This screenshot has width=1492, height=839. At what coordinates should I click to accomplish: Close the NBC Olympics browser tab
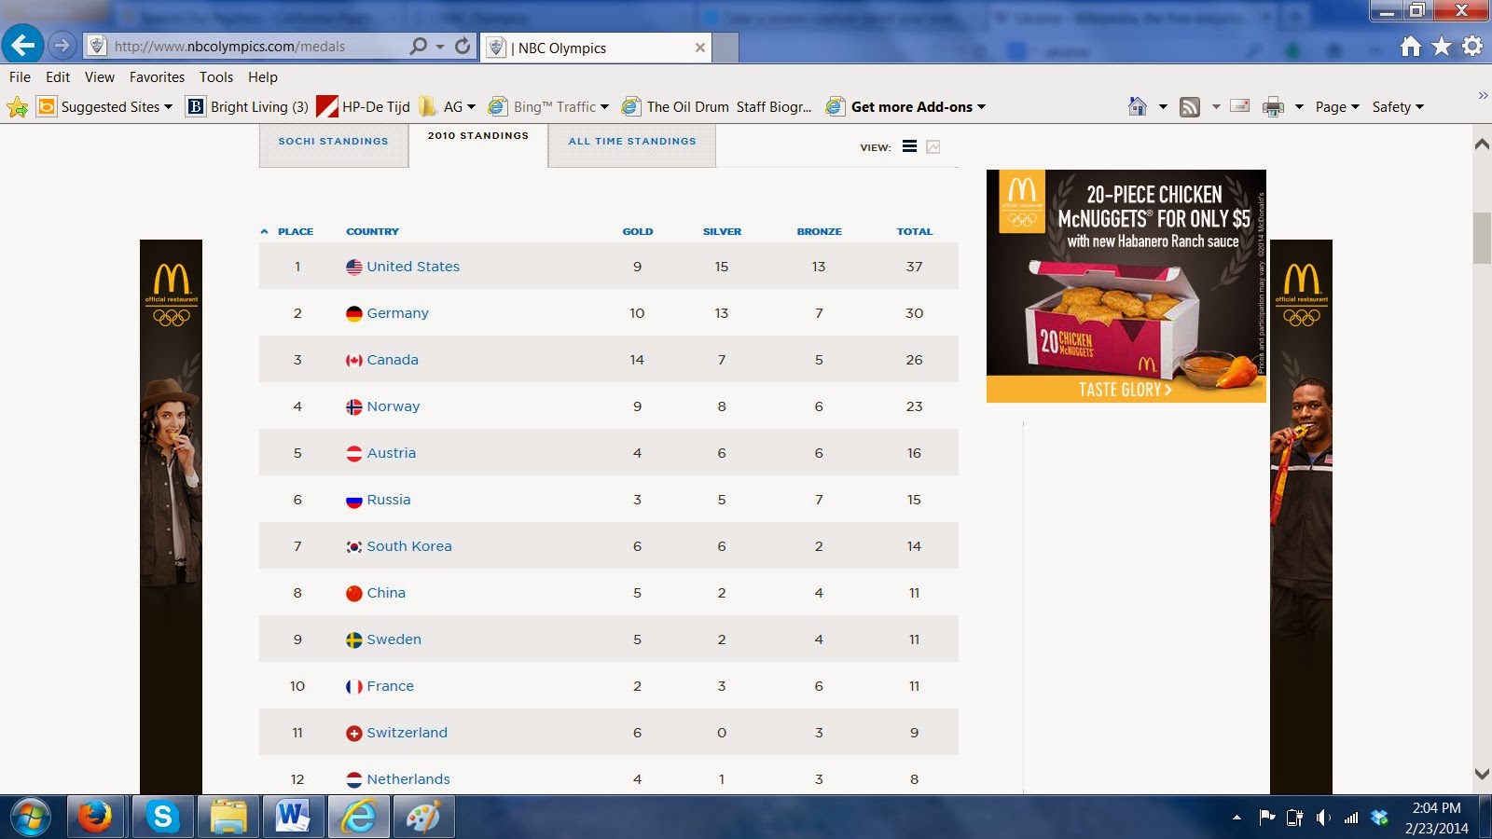pos(700,48)
